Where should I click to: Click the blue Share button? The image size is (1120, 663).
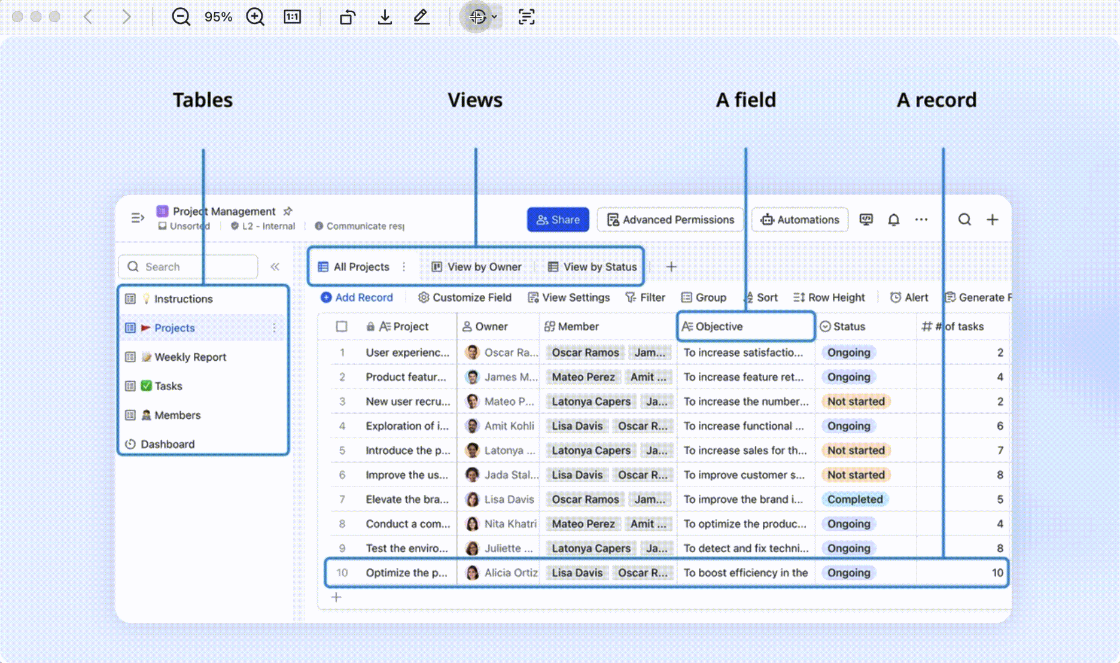(x=558, y=220)
